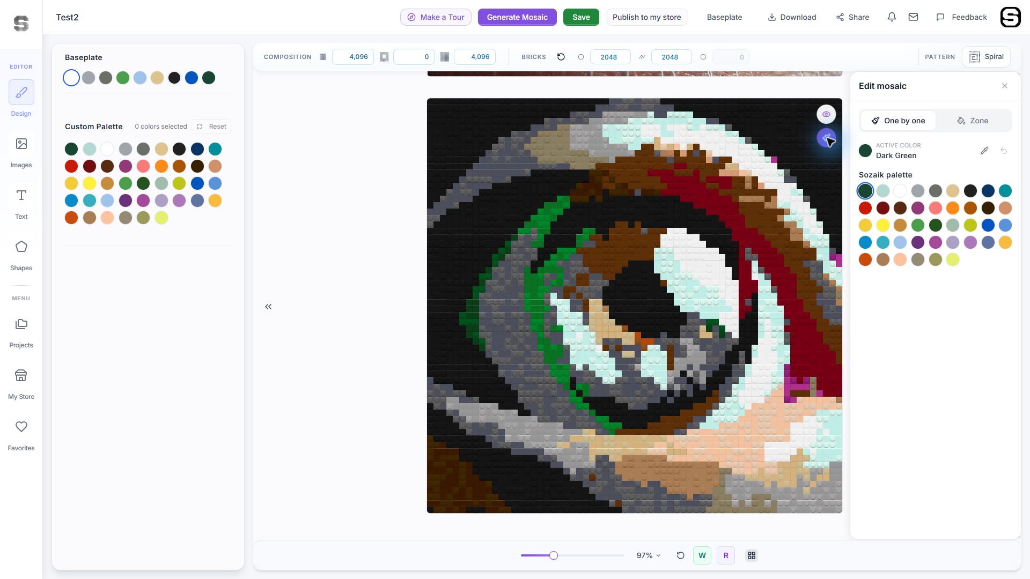The width and height of the screenshot is (1030, 579).
Task: Click the Save button
Action: pyautogui.click(x=581, y=17)
